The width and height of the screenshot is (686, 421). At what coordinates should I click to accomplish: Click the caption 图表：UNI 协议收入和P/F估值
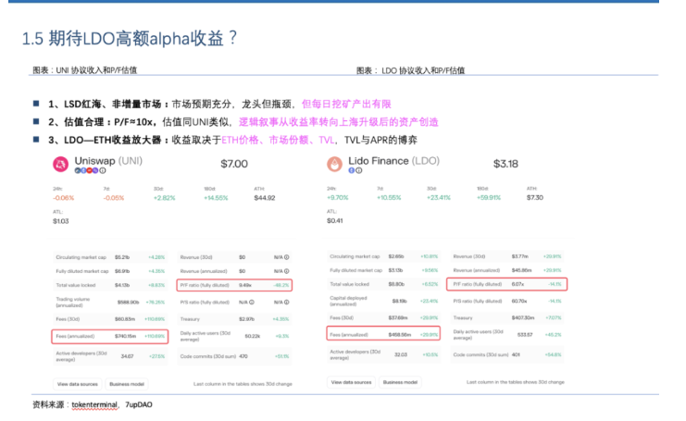(85, 70)
